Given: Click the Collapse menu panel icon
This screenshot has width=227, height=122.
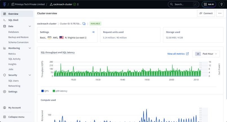Looking at the screenshot, I should pos(5,117).
